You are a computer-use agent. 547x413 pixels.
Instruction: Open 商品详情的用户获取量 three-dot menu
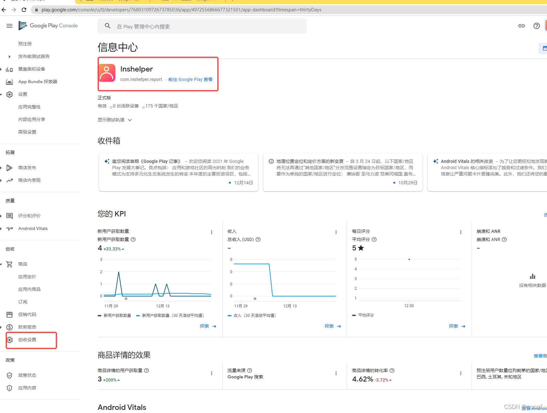coord(212,373)
